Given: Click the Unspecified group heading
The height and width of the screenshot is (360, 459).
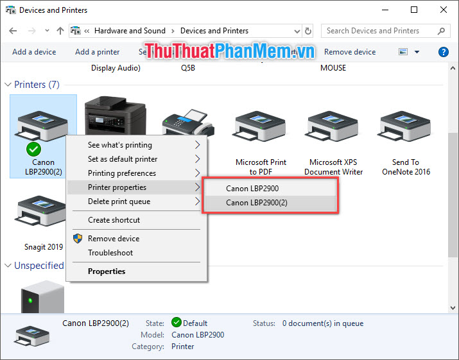Looking at the screenshot, I should coord(39,266).
